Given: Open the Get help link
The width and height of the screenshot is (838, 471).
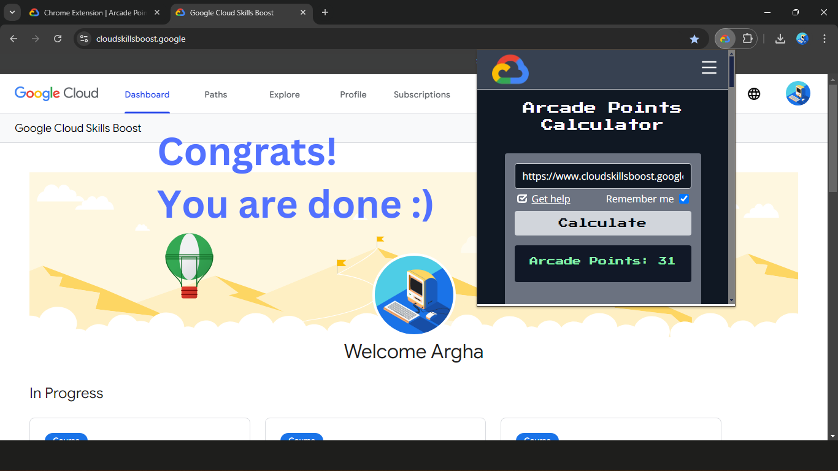Looking at the screenshot, I should [x=550, y=199].
